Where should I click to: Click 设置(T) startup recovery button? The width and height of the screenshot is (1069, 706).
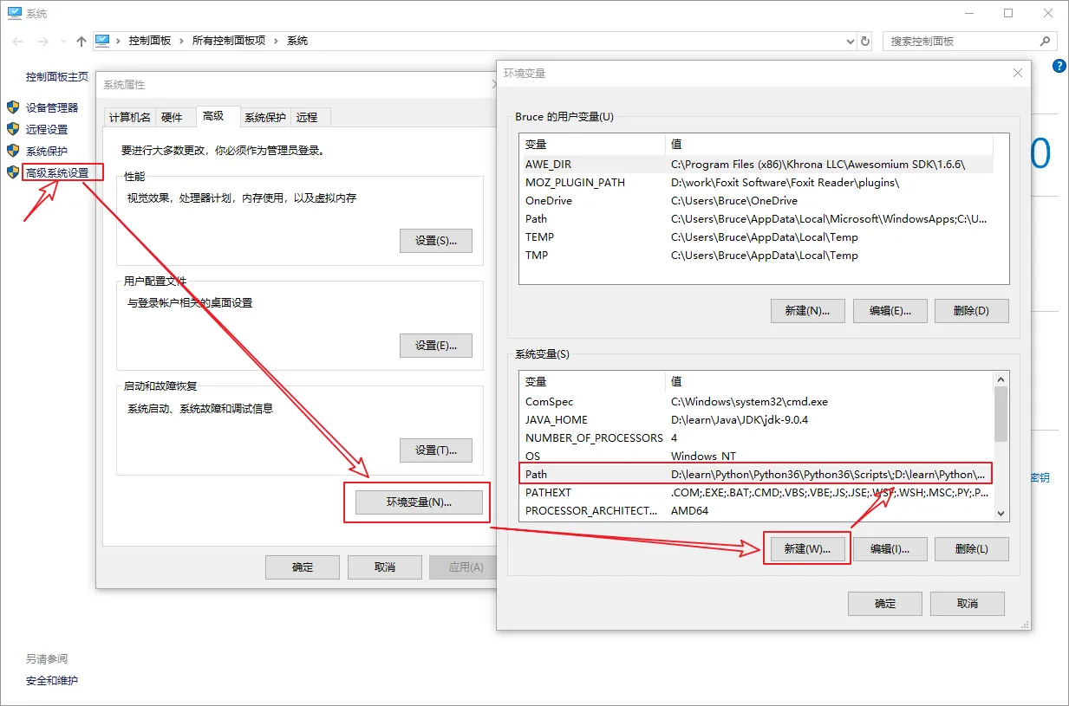(436, 450)
